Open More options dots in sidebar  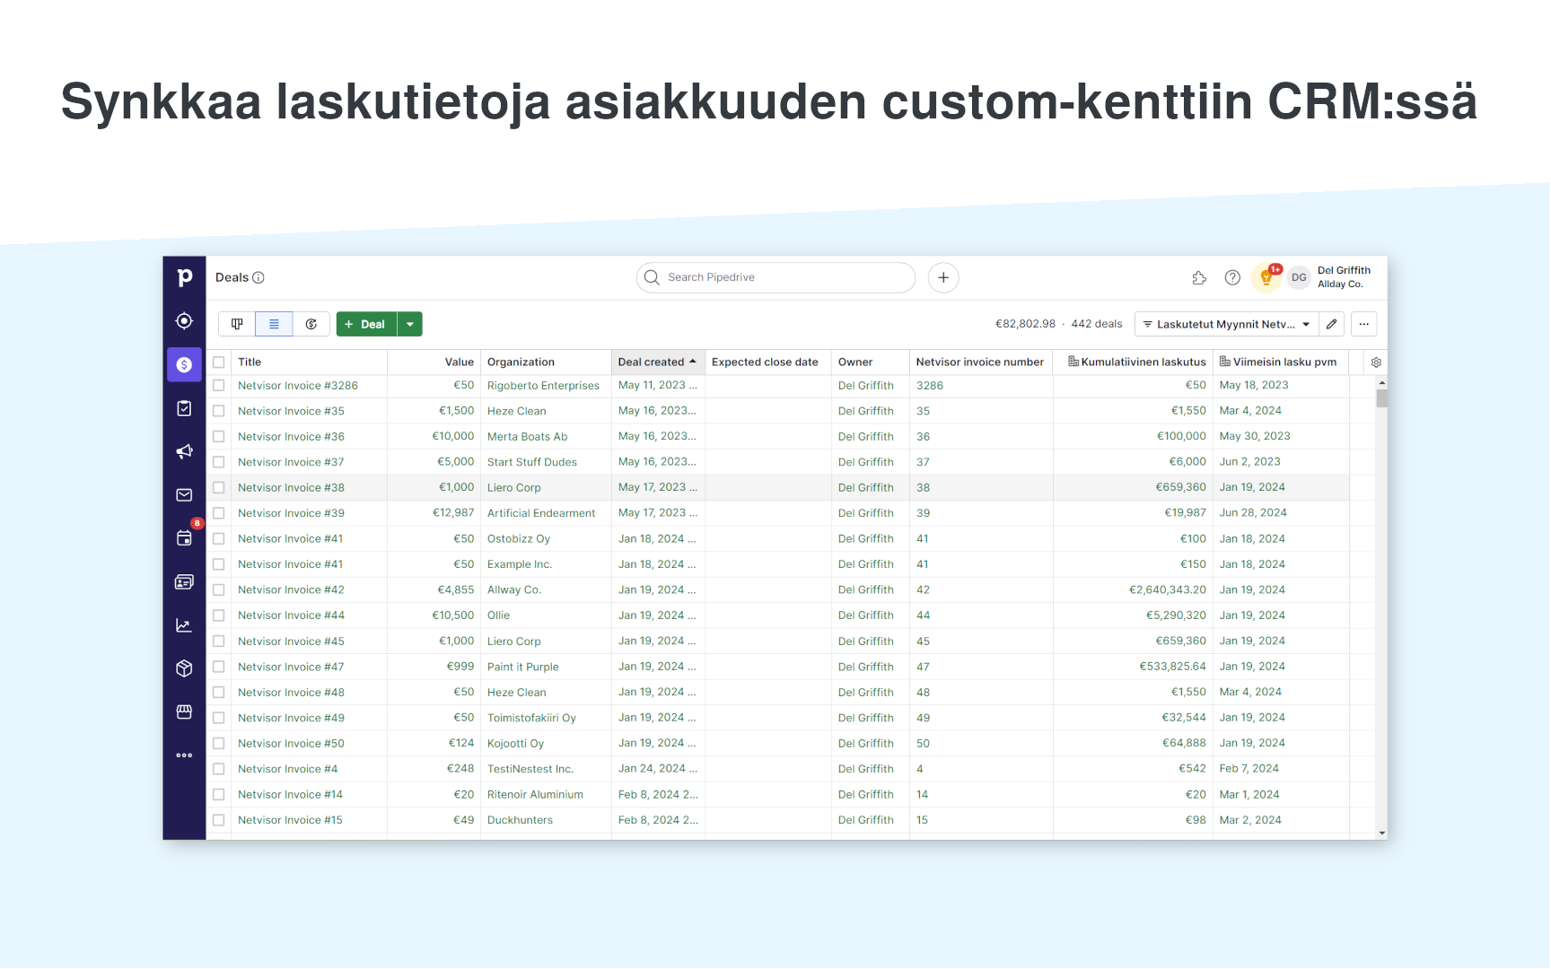[x=184, y=755]
